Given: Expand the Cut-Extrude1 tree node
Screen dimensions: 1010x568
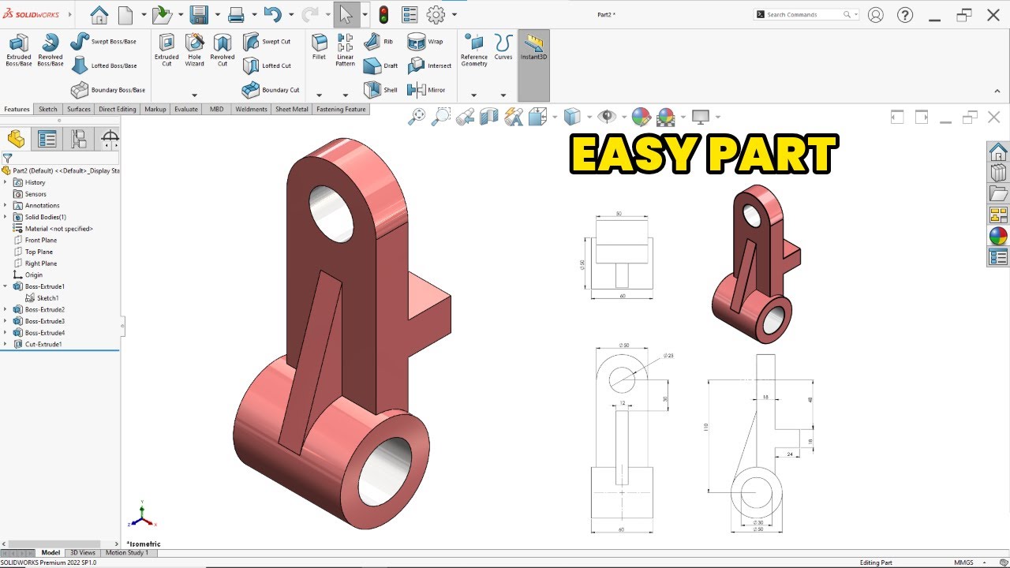Looking at the screenshot, I should (6, 344).
